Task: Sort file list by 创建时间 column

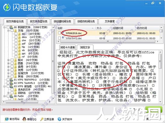Action: (x=124, y=28)
